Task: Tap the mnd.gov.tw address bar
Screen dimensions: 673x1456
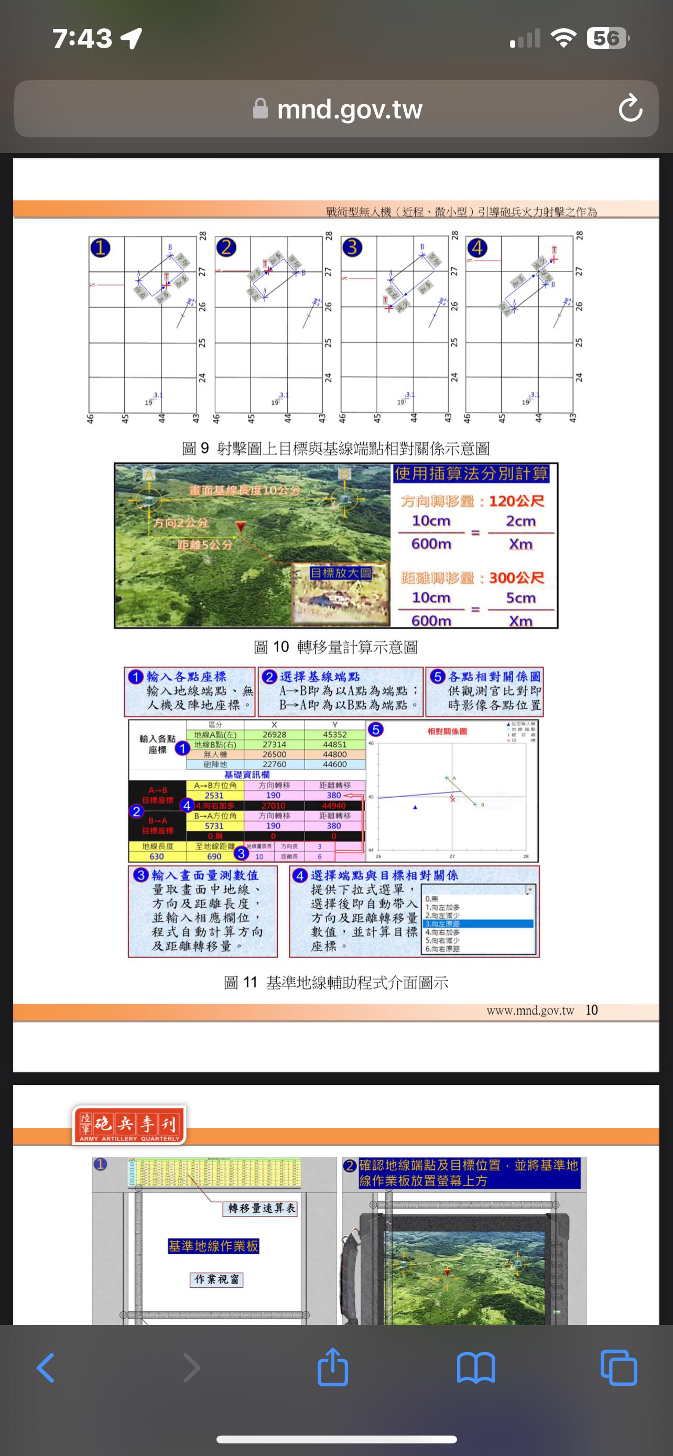Action: tap(349, 108)
